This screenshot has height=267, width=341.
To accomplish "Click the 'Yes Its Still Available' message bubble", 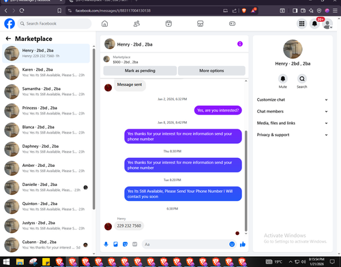I will tap(183, 194).
